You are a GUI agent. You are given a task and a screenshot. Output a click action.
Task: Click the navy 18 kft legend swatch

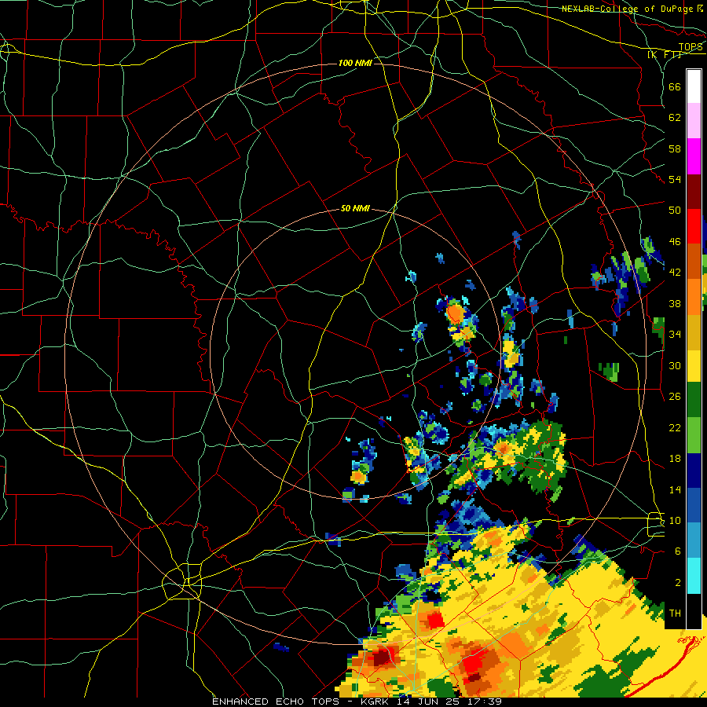point(694,471)
